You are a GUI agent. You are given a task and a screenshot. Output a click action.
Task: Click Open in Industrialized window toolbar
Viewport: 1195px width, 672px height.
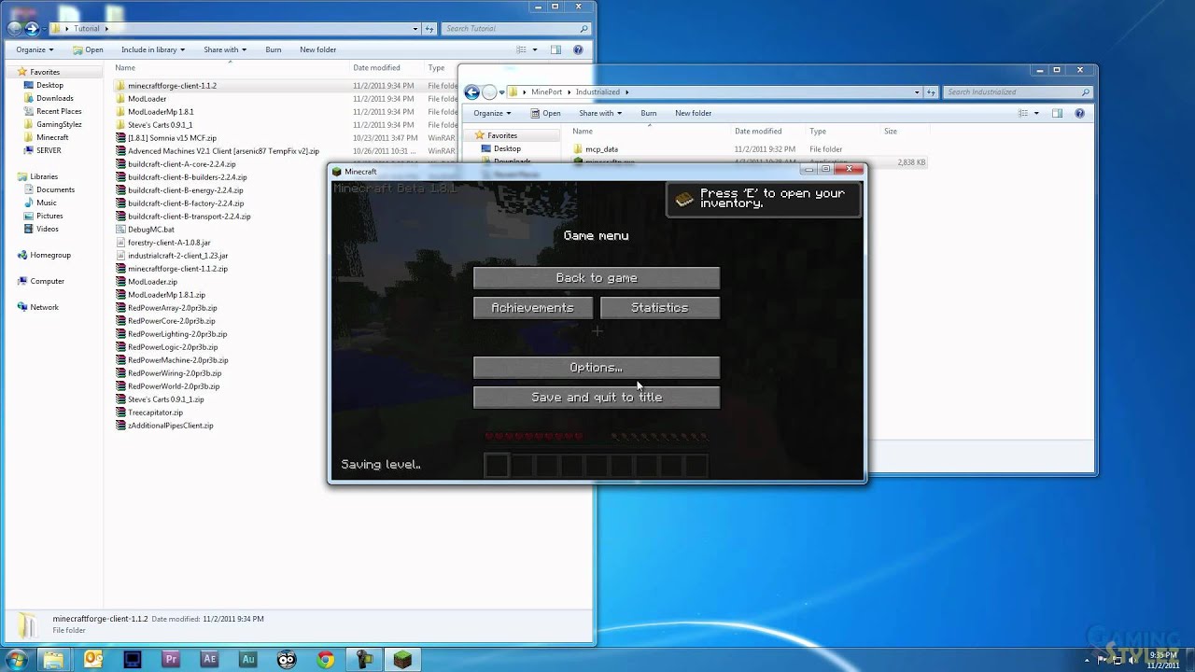545,113
